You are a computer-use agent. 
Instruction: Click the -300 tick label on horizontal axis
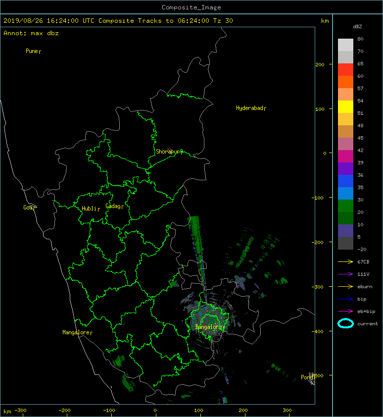pyautogui.click(x=20, y=411)
